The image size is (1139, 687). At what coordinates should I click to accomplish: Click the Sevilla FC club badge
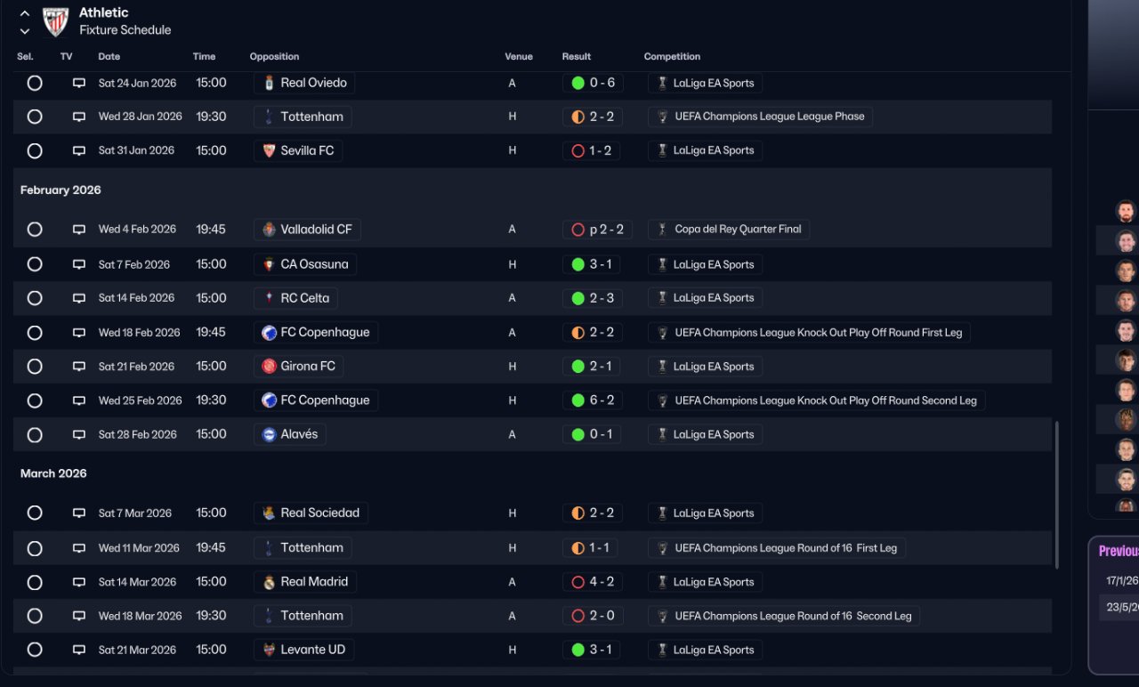(x=269, y=151)
